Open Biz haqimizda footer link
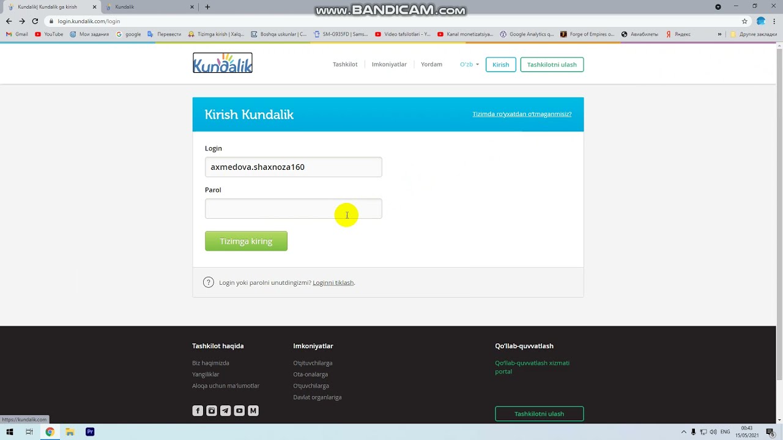The image size is (783, 440). [210, 363]
